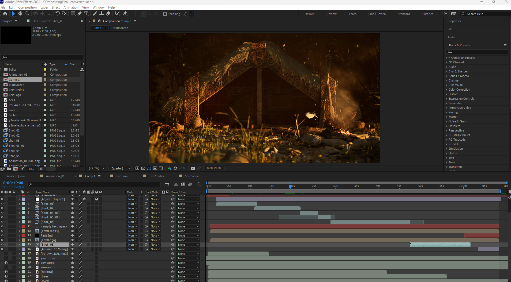Image resolution: width=511 pixels, height=282 pixels.
Task: Mute the bees audio layer
Action: click(6, 276)
